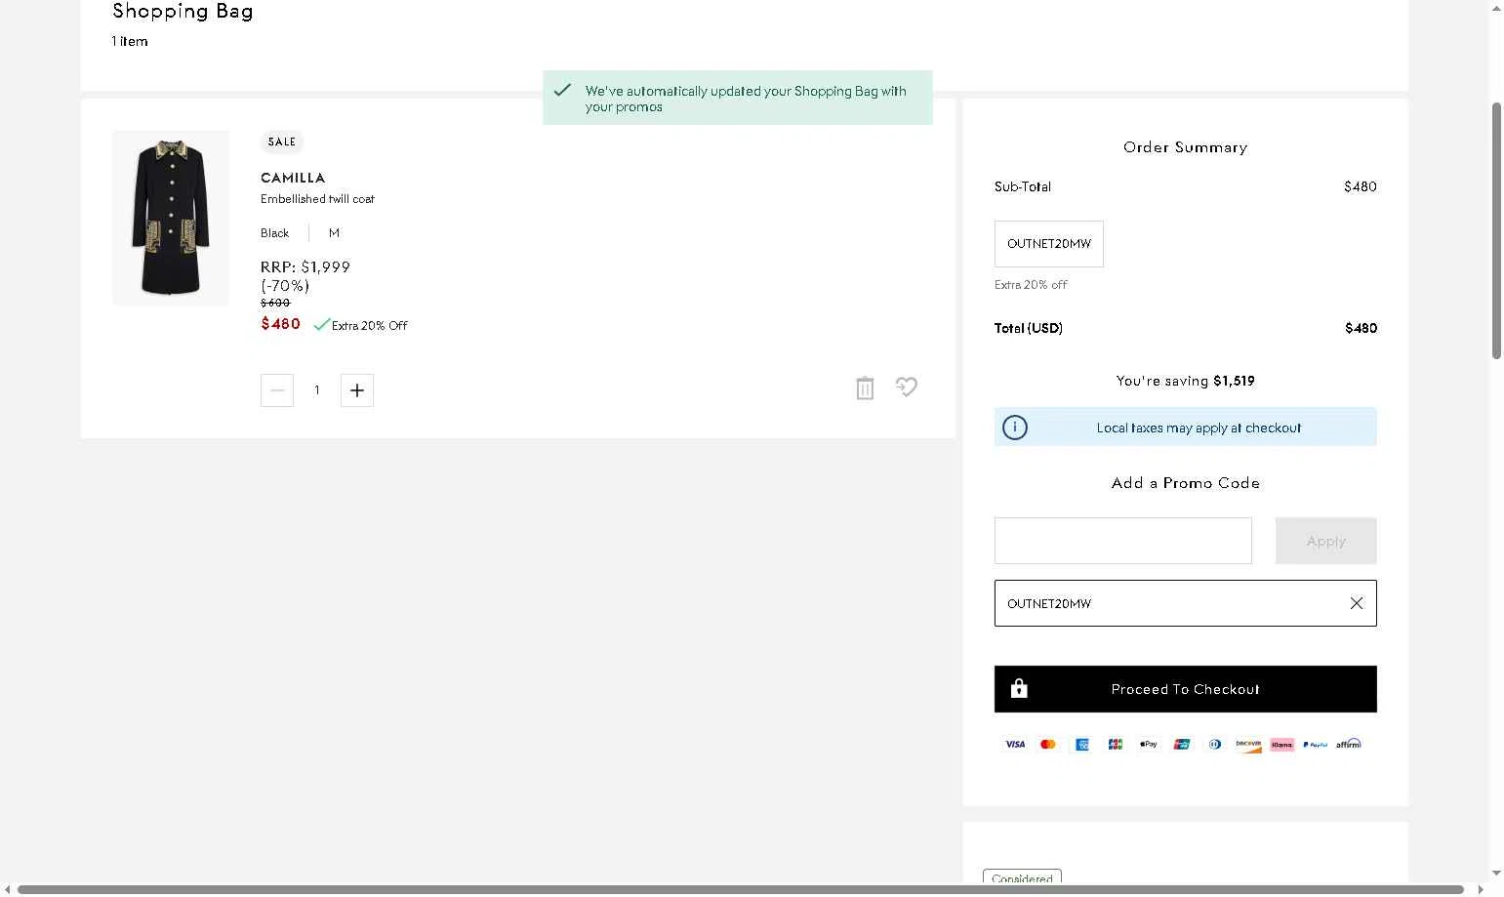Click the Sub-Total label
The width and height of the screenshot is (1504, 897).
tap(1023, 186)
